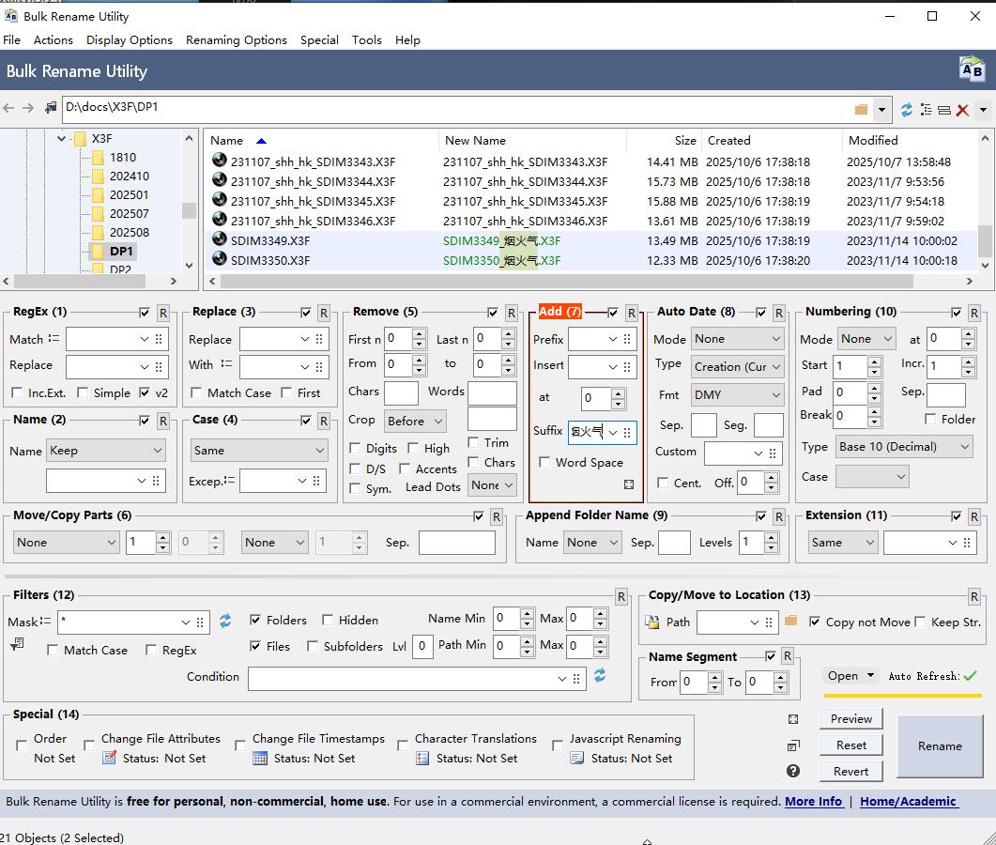996x845 pixels.
Task: Increase the Add section 'at' spinner value
Action: pos(618,393)
